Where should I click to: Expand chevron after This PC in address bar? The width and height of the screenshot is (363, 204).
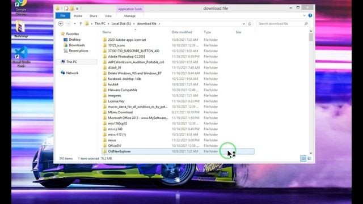click(x=108, y=24)
